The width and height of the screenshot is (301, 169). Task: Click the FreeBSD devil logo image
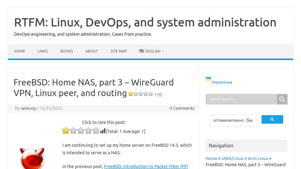(32, 158)
